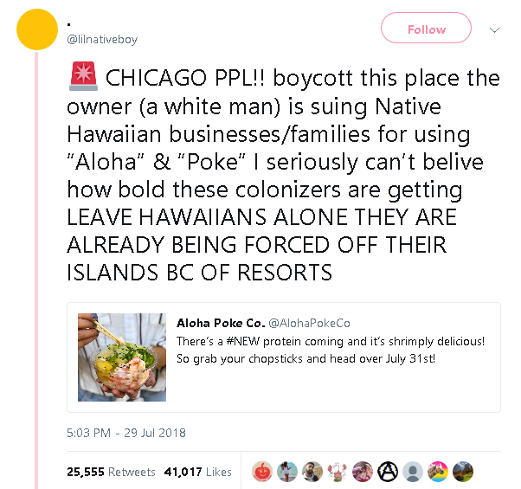Click the landscape scenery liker avatar
The width and height of the screenshot is (521, 489).
point(463,472)
